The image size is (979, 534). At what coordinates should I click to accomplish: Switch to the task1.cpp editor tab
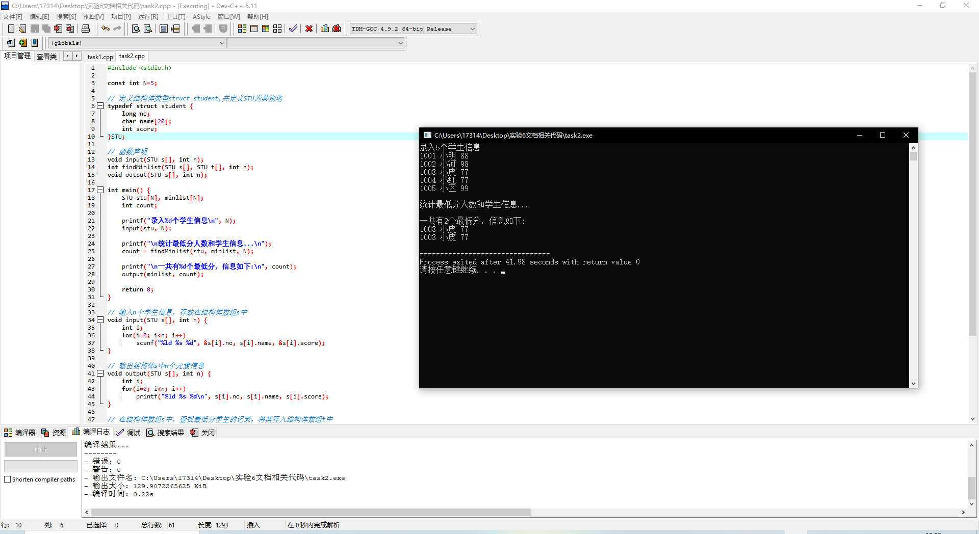pyautogui.click(x=100, y=57)
